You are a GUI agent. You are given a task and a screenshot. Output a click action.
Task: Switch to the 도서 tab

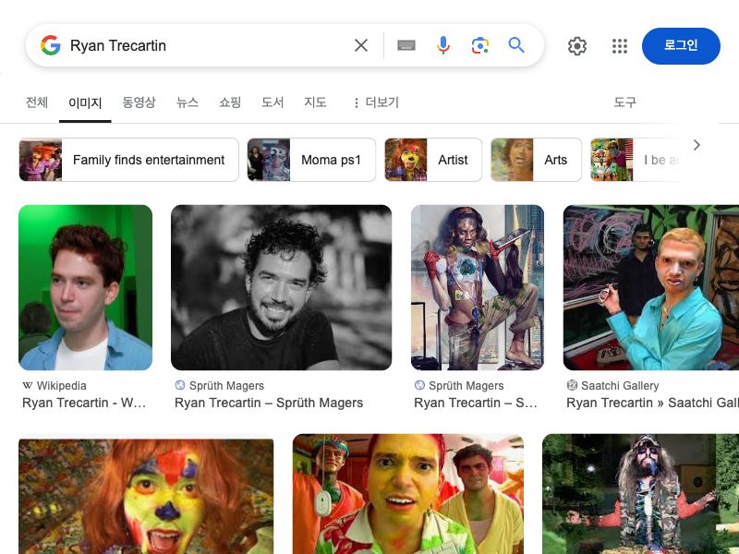[273, 102]
